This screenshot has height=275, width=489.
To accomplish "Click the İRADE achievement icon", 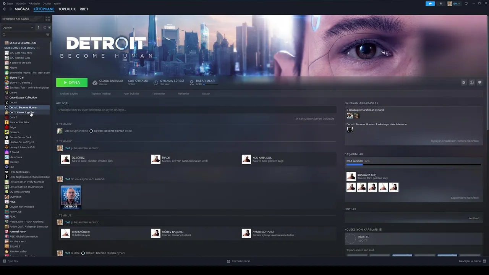I will (x=156, y=159).
